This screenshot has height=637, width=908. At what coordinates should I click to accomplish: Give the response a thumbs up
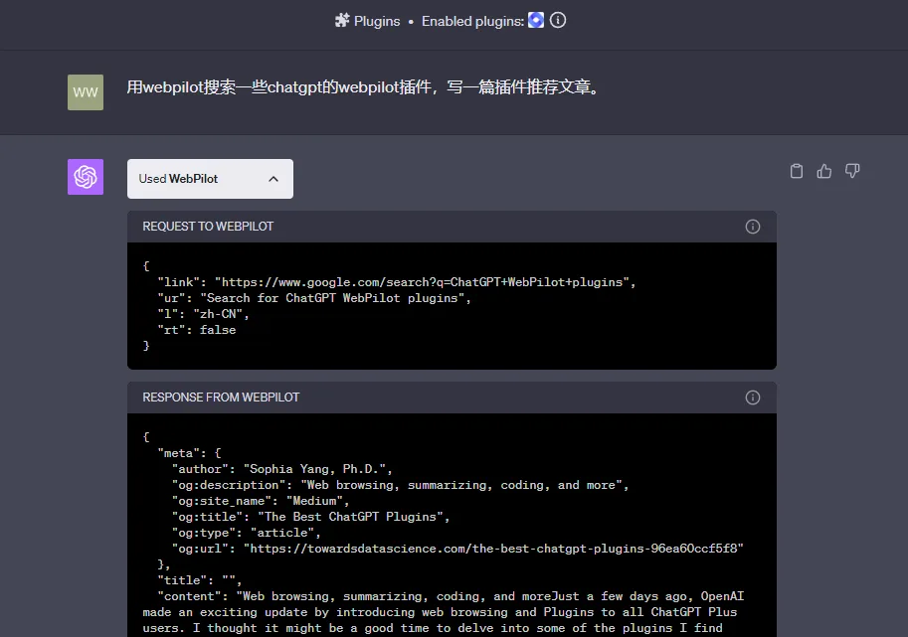coord(824,171)
